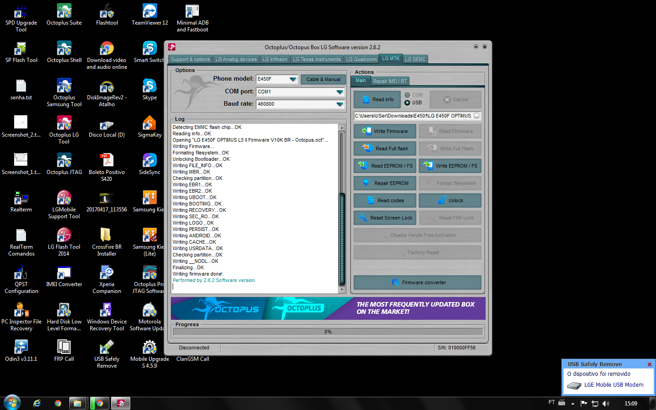Open the SPD Upgrade Tool desktop icon

pos(21,18)
